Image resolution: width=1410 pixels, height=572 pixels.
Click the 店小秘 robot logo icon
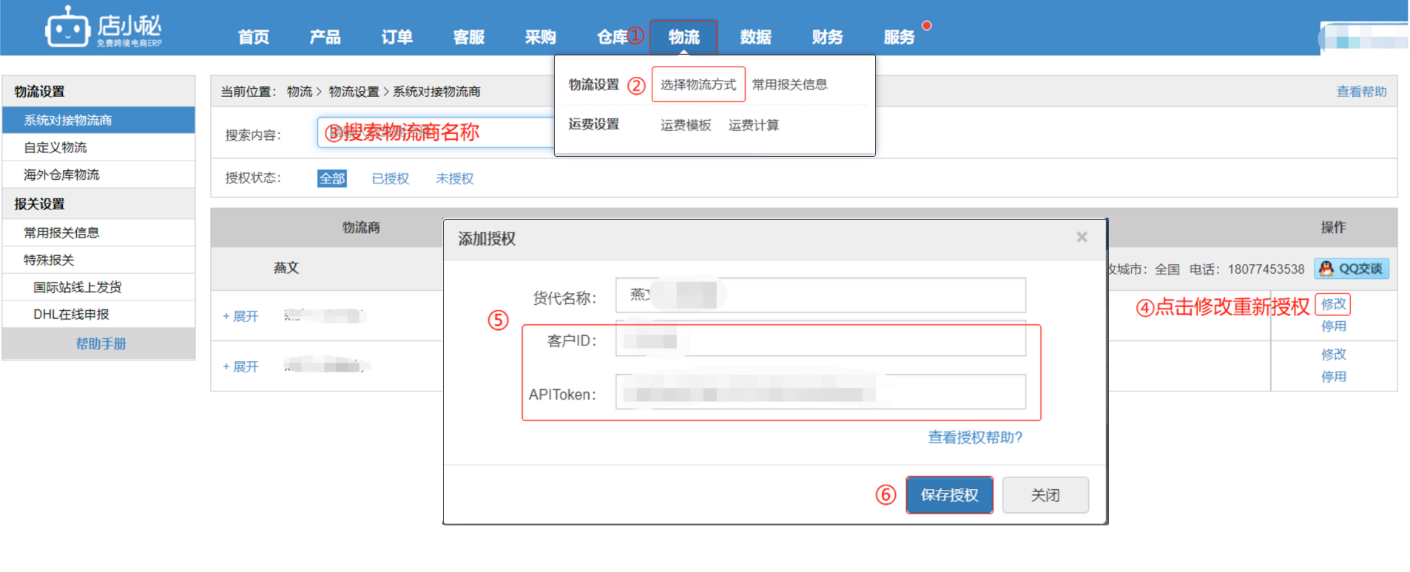(x=67, y=28)
